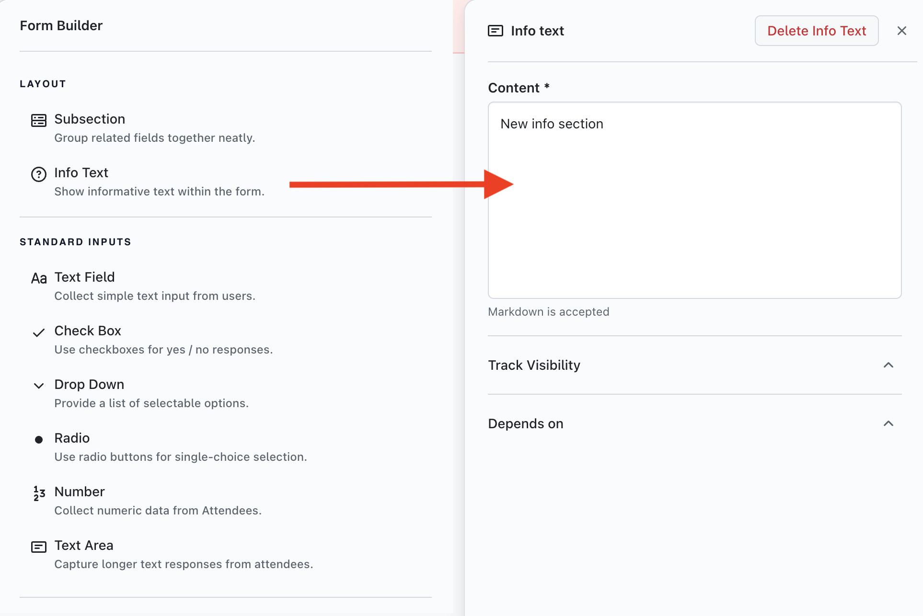Viewport: 923px width, 616px height.
Task: Pick the Radio input type label
Action: pyautogui.click(x=72, y=438)
